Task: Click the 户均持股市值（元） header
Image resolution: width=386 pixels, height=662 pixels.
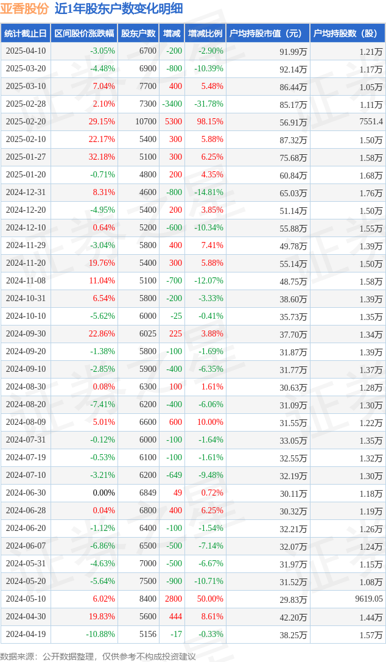Action: (268, 34)
